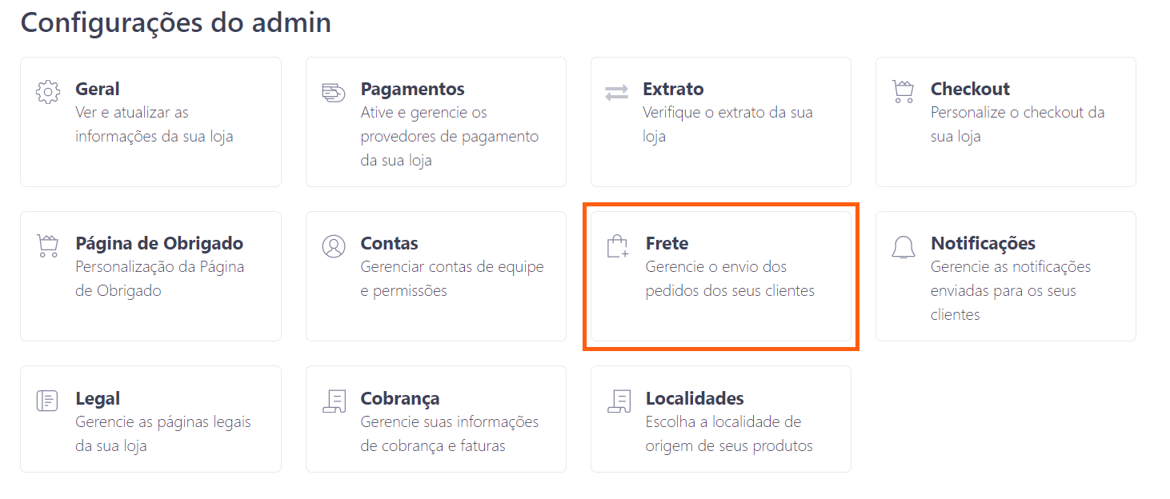Click the cart icon beside Página de Obrigado
Screen dimensions: 1170x499
[48, 246]
